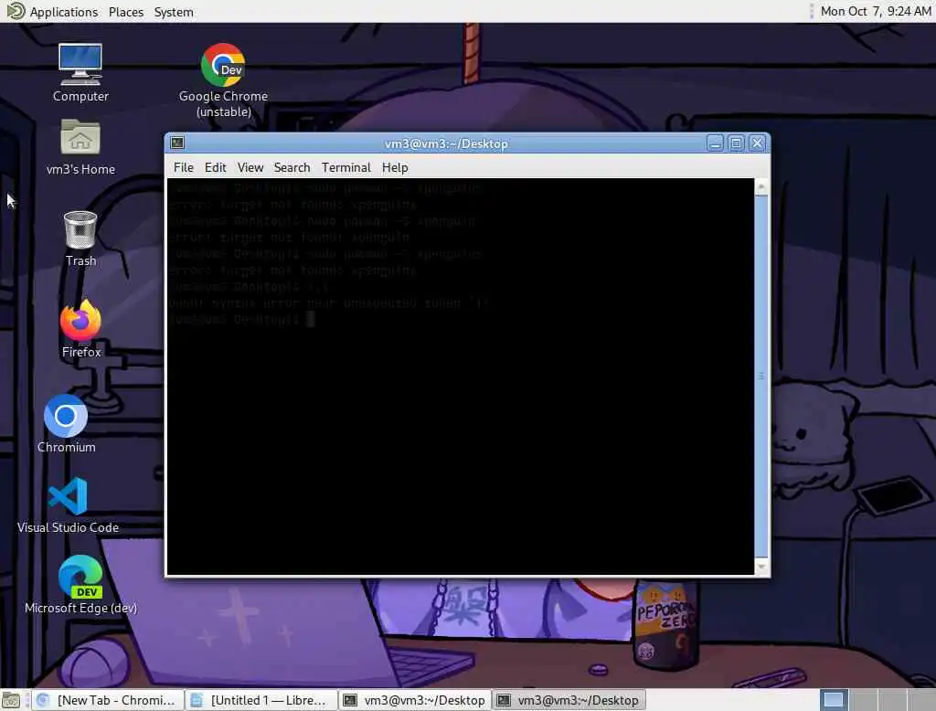Open the terminal Edit menu
Screen dimensions: 936x711
click(216, 168)
